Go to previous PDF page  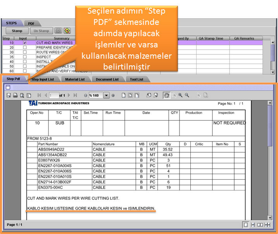(46, 95)
